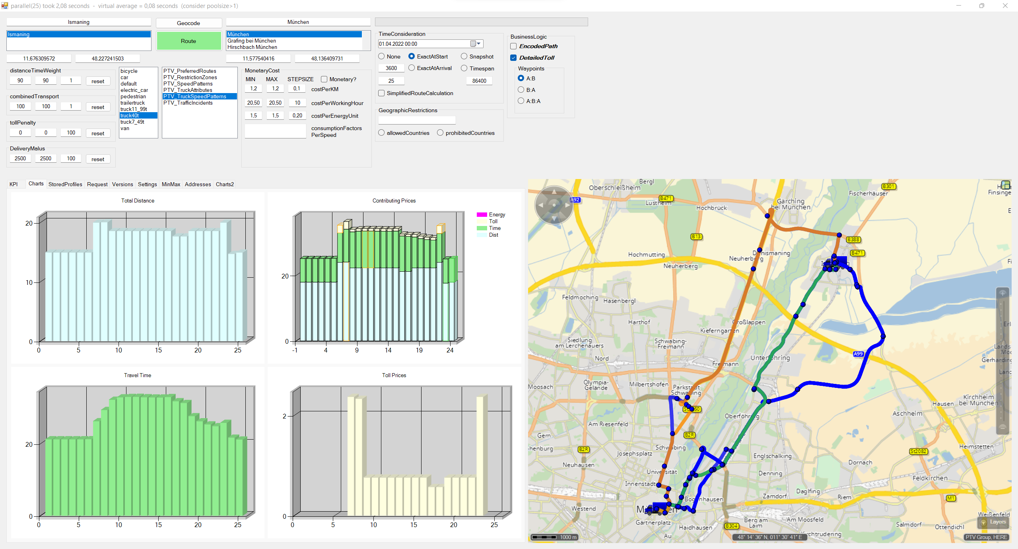Switch to the KPI tab
Image resolution: width=1018 pixels, height=549 pixels.
pyautogui.click(x=14, y=184)
